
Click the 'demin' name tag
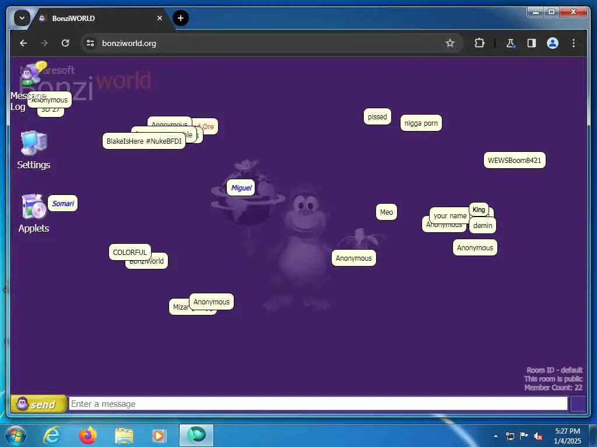[x=482, y=225]
